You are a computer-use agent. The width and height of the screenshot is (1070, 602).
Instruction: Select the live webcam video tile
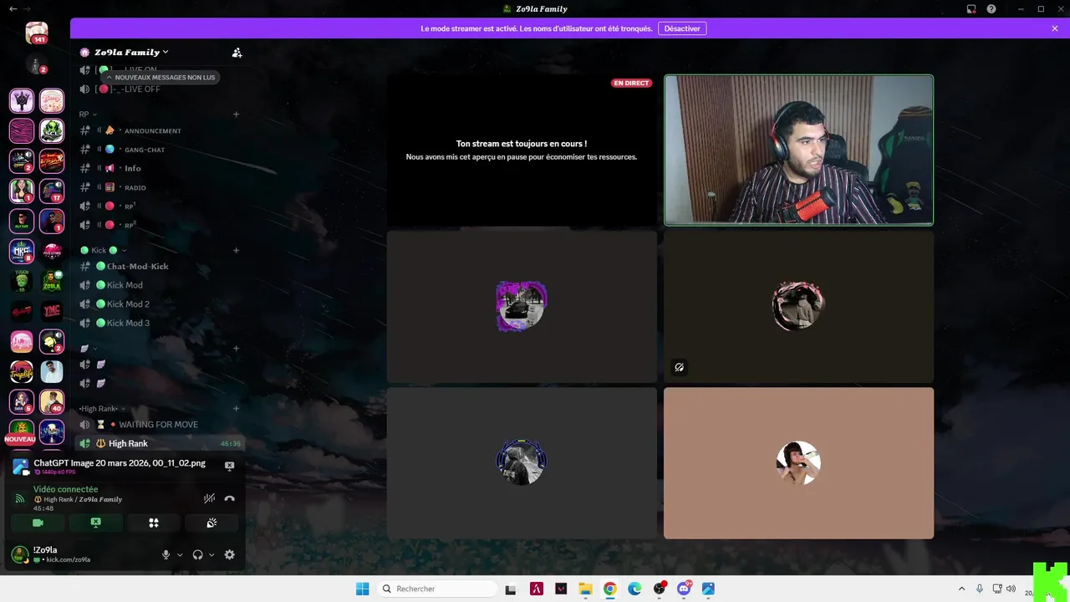coord(798,150)
